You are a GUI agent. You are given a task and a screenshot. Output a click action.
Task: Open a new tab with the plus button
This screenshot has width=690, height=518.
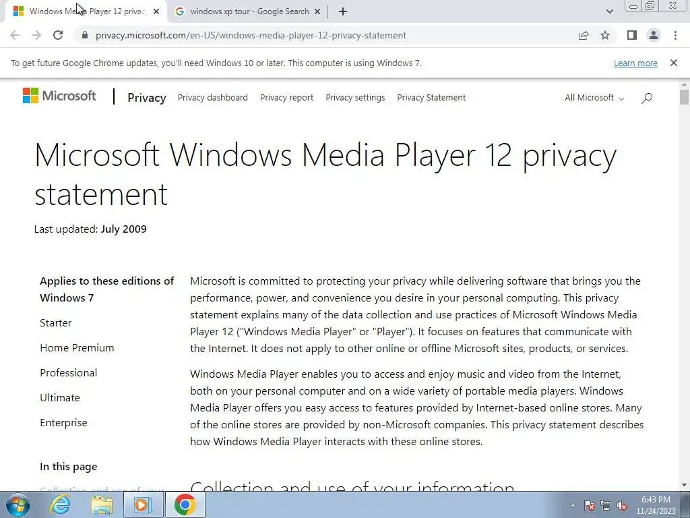pos(343,12)
